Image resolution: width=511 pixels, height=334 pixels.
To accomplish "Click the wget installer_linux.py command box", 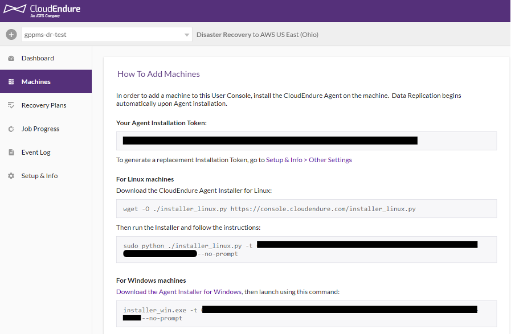I will (306, 209).
